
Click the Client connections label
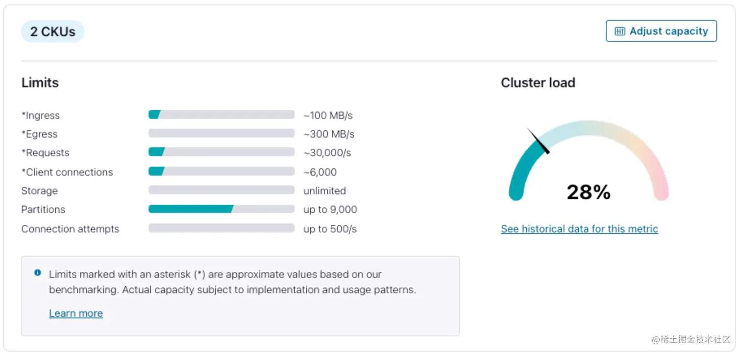click(x=67, y=172)
